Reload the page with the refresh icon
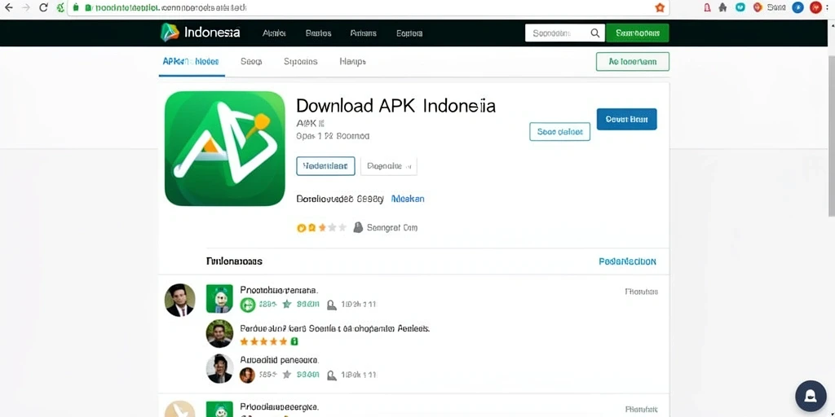The image size is (835, 417). (44, 8)
